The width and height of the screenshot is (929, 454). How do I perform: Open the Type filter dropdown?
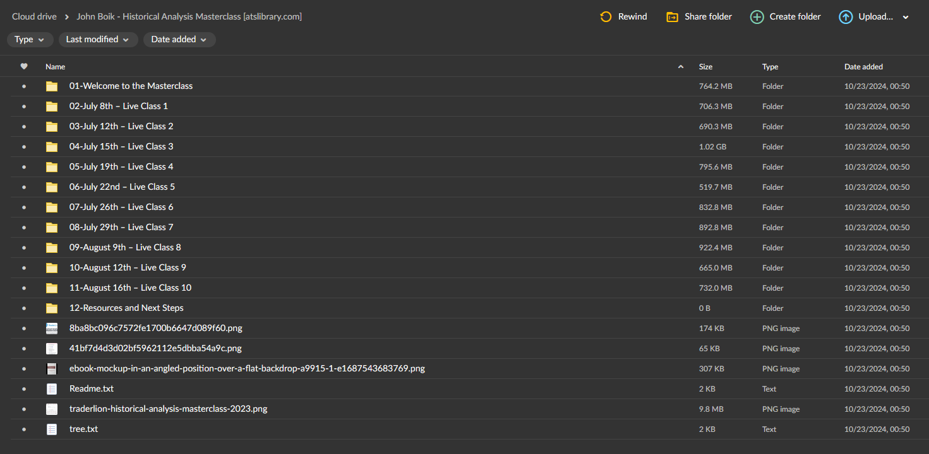pyautogui.click(x=30, y=40)
